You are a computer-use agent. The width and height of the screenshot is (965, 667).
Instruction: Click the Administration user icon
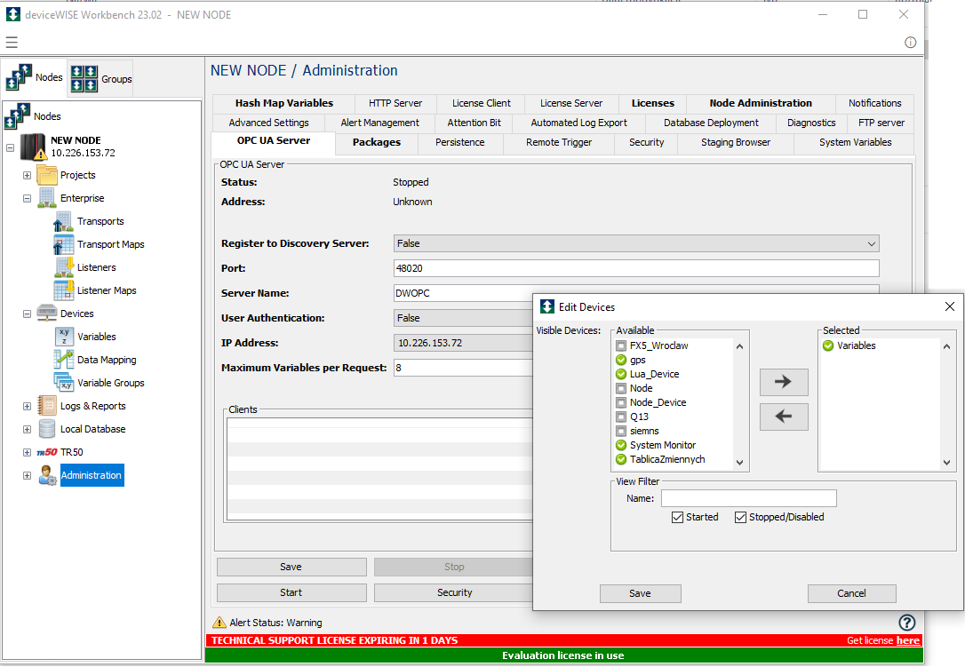[47, 475]
